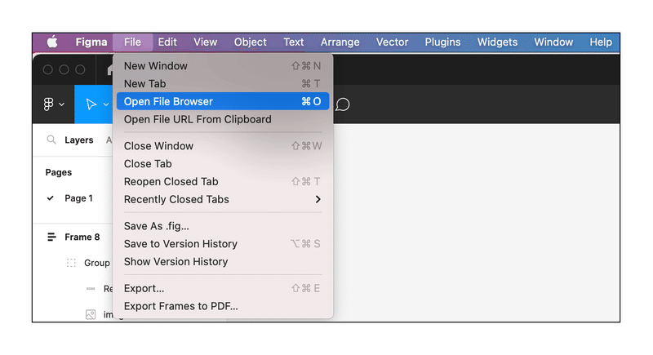Image resolution: width=653 pixels, height=355 pixels.
Task: Open the Apple menu
Action: [x=52, y=42]
